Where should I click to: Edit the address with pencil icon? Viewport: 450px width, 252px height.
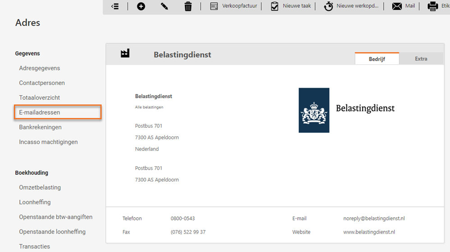coord(164,6)
